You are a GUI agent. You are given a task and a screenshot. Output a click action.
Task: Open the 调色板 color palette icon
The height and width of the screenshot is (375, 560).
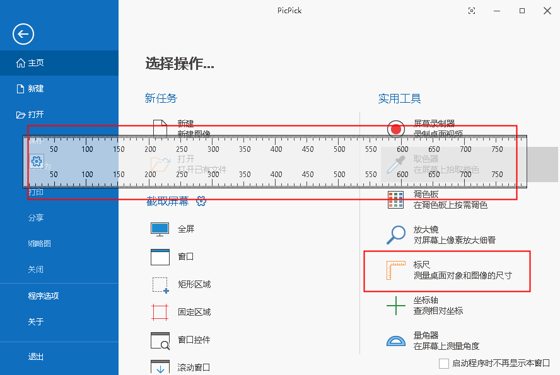[395, 200]
